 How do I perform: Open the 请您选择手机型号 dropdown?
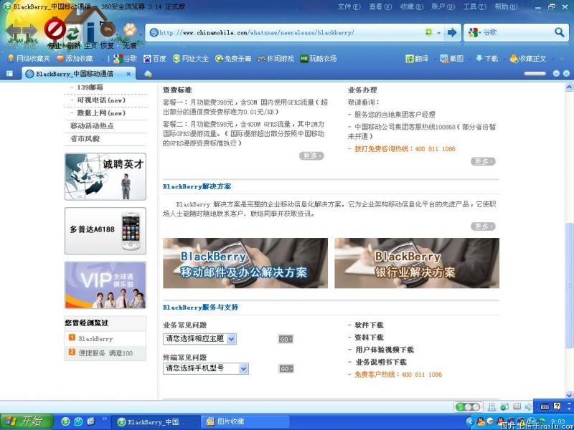coord(206,368)
